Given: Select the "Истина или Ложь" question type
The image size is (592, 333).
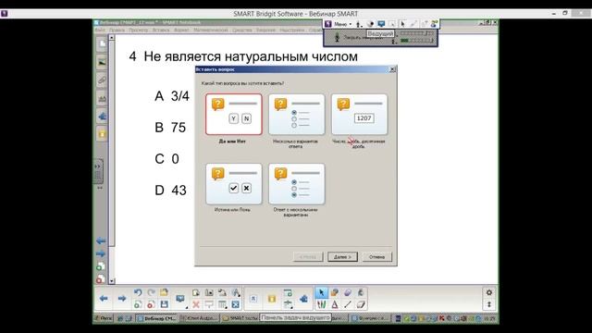Looking at the screenshot, I should tap(234, 184).
